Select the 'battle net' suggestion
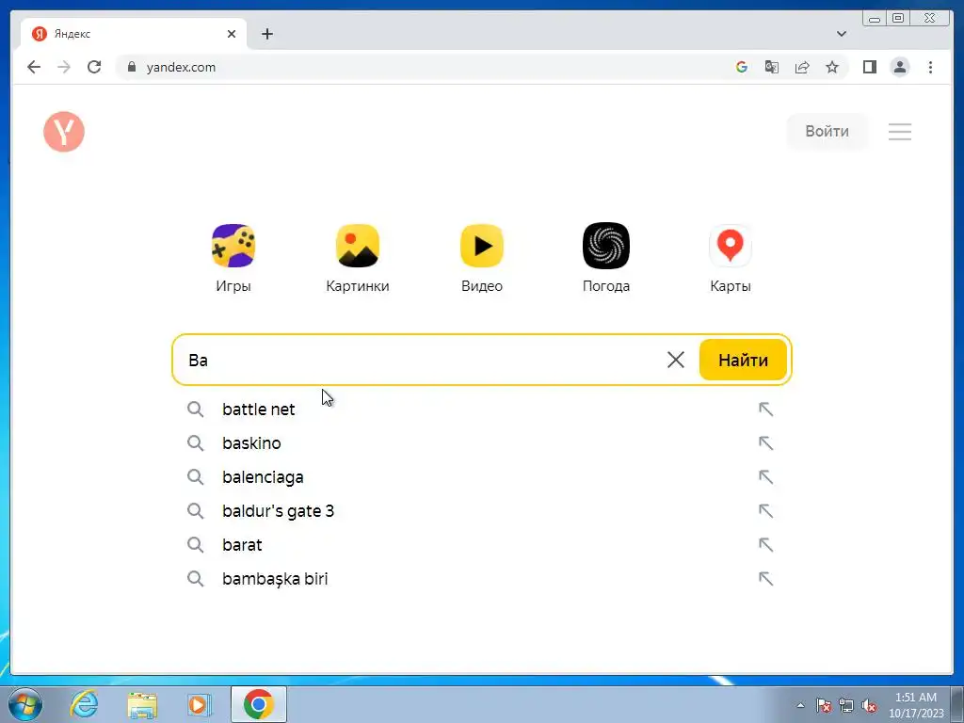 (x=481, y=410)
